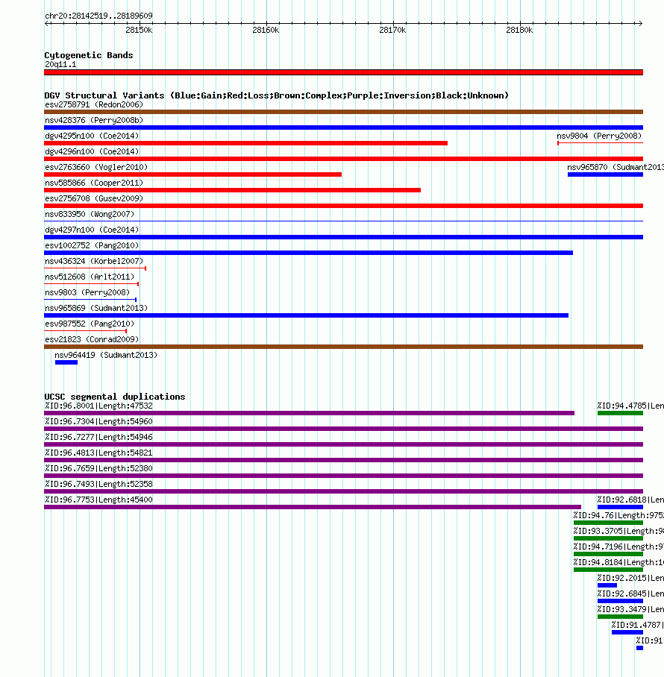Select the blue esv1002752 gain bar
This screenshot has height=677, width=664.
pyautogui.click(x=308, y=253)
